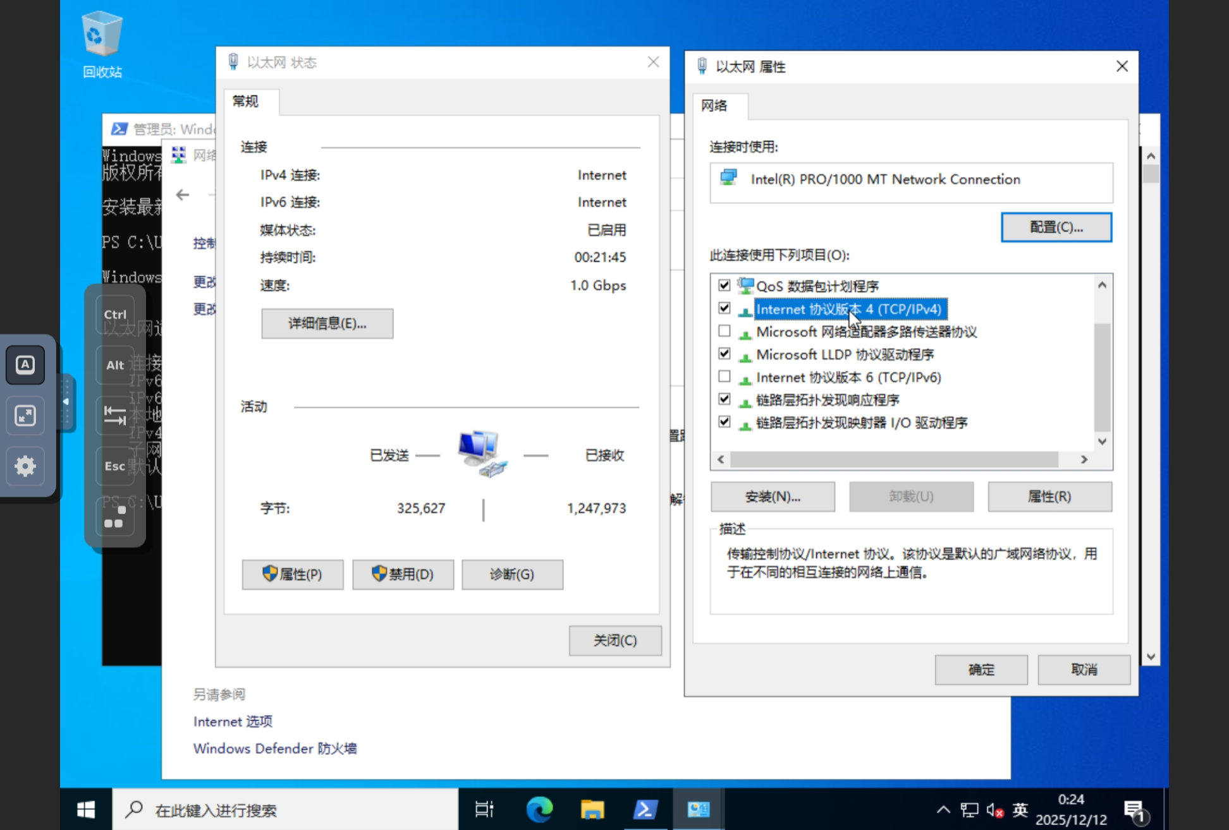Image resolution: width=1229 pixels, height=830 pixels.
Task: Click the items list scroll-down arrow
Action: point(1102,442)
